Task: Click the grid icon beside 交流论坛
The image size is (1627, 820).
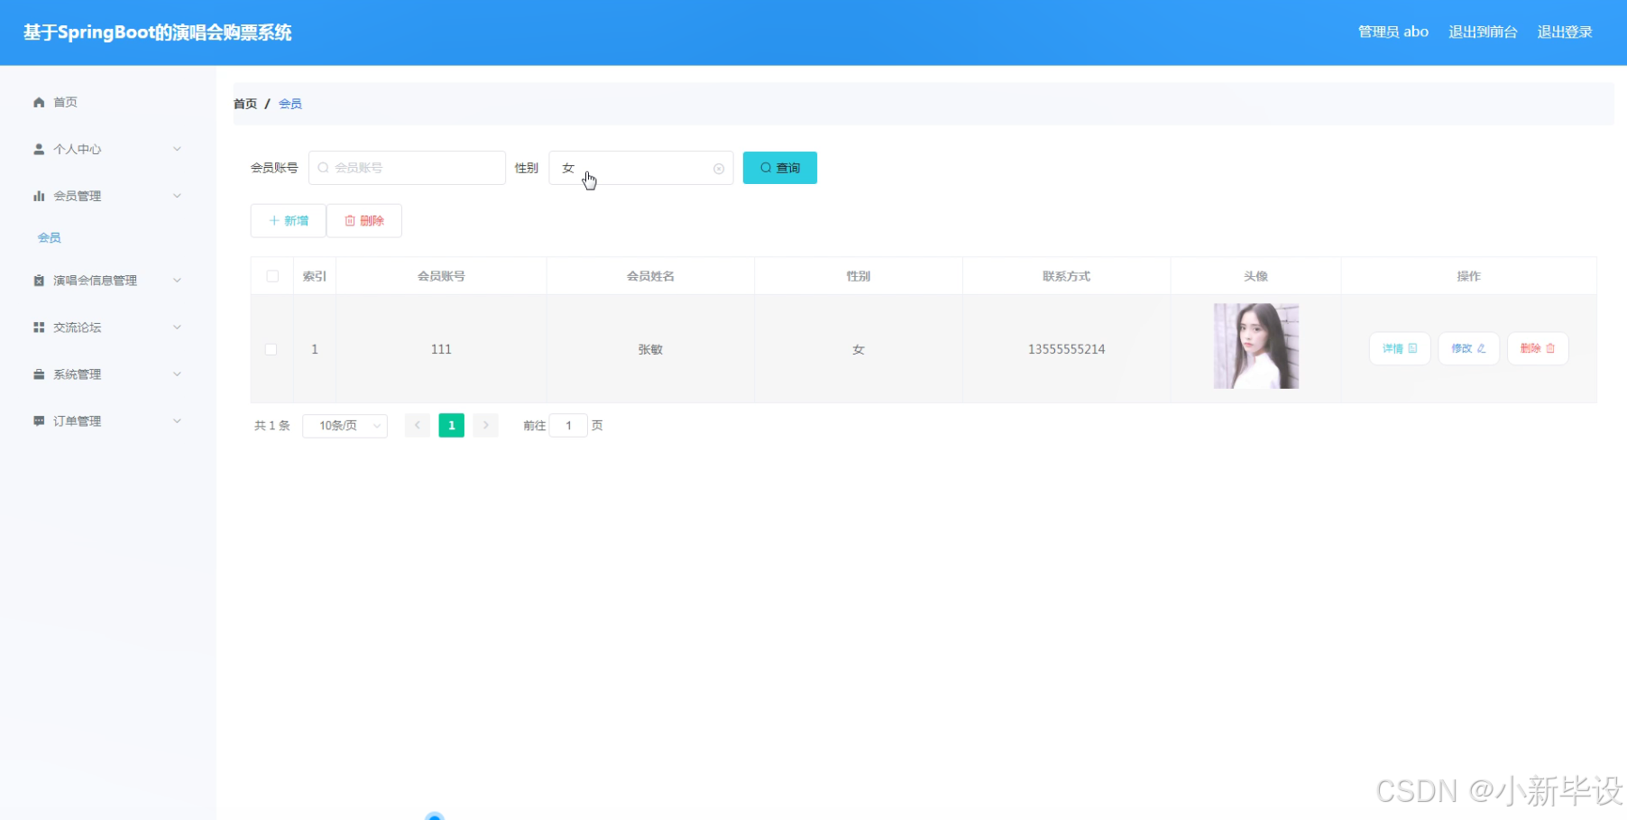Action: 38,327
